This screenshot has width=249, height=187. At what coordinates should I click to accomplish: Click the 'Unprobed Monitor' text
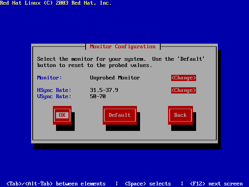click(x=115, y=78)
